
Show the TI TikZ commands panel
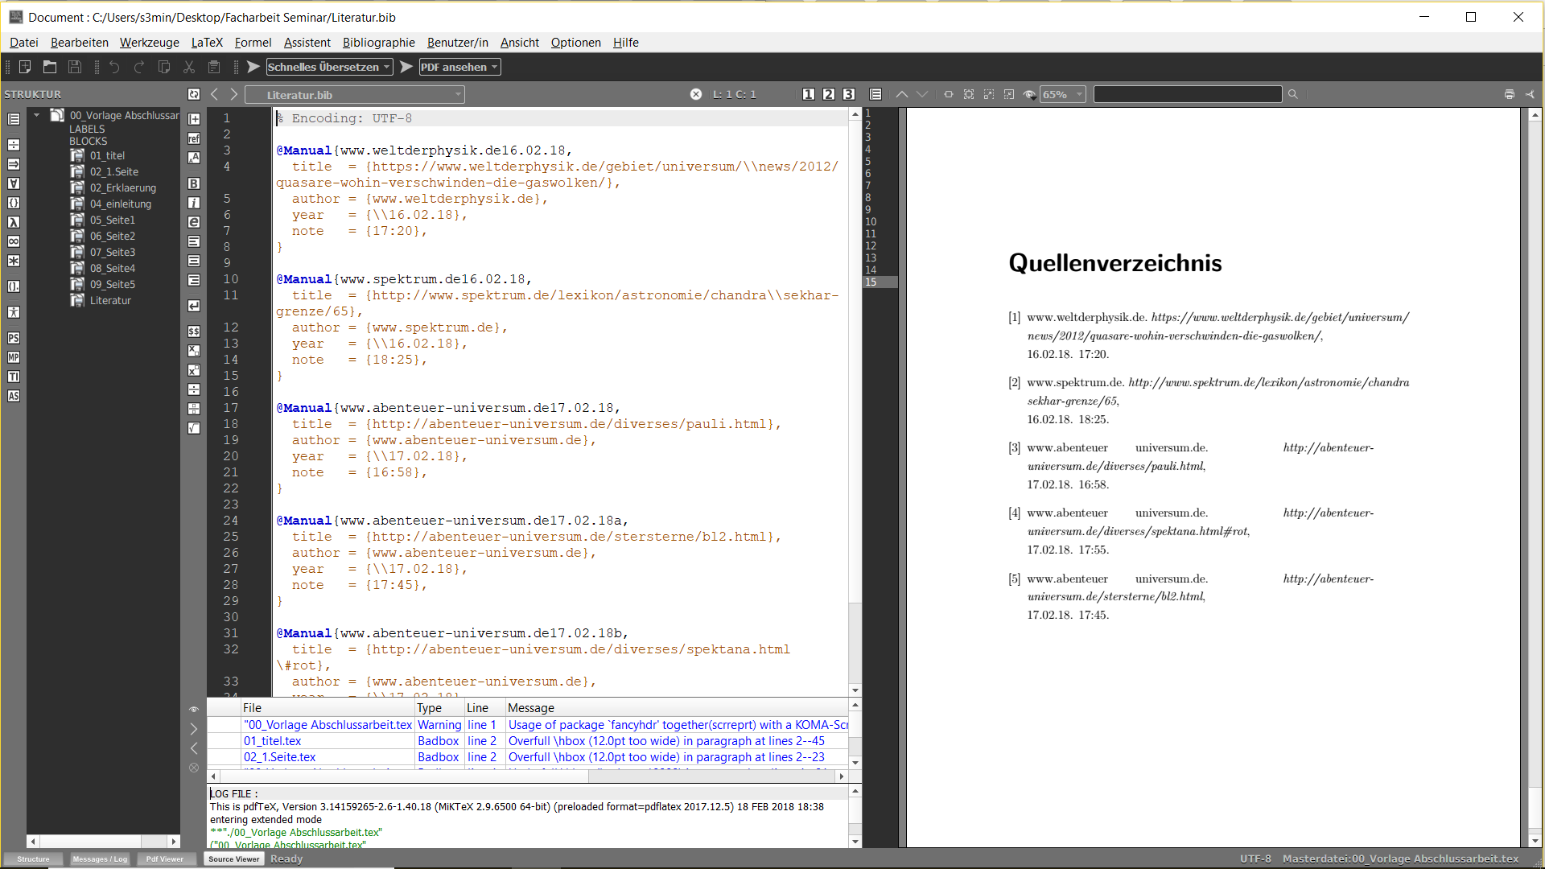click(14, 377)
